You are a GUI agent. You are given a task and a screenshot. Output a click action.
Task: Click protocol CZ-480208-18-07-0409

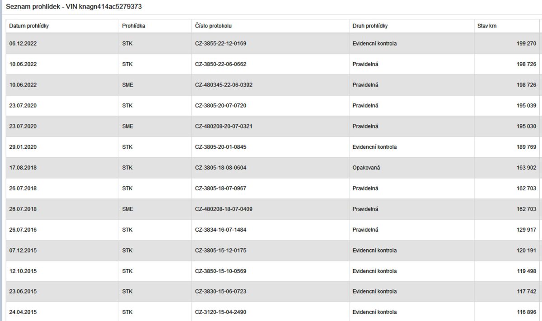pyautogui.click(x=224, y=209)
